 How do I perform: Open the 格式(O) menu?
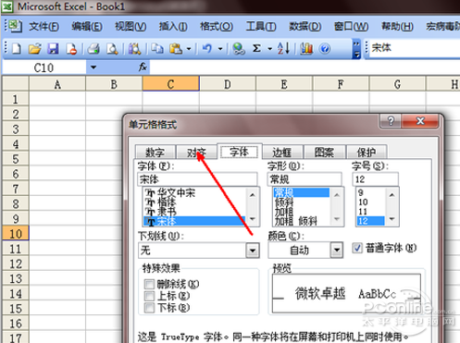[x=217, y=27]
